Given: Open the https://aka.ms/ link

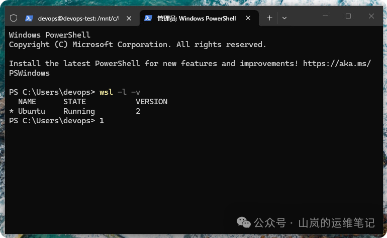Looking at the screenshot, I should point(337,64).
